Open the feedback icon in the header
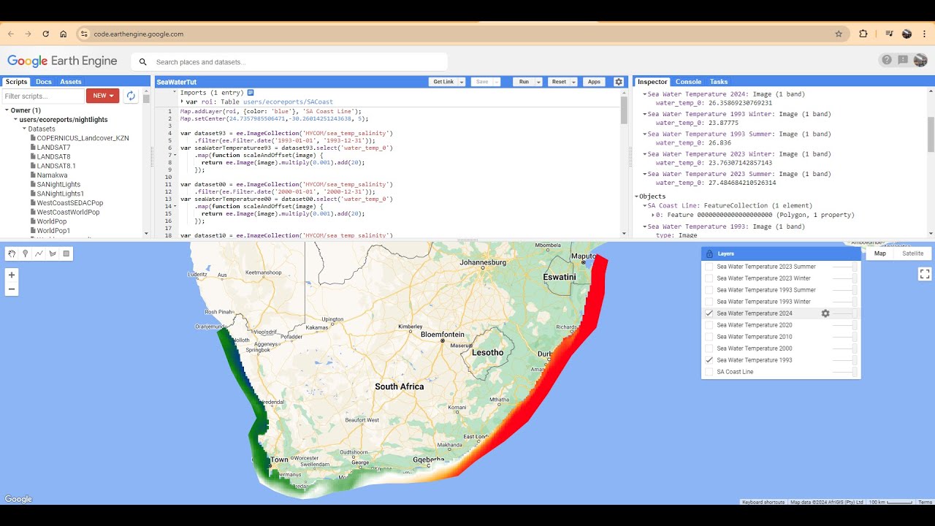The width and height of the screenshot is (935, 526). coord(904,60)
